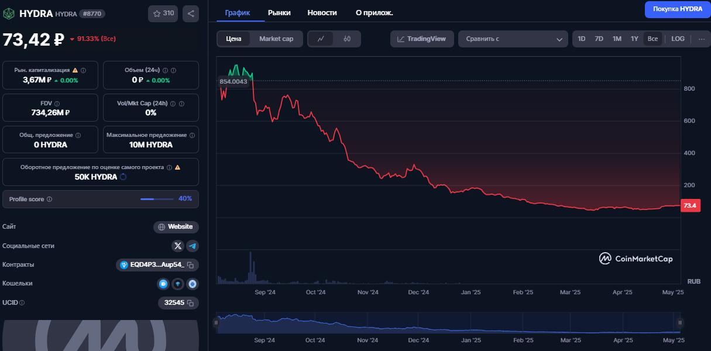Switch chart to Market cap view
Viewport: 711px width, 351px height.
(276, 39)
